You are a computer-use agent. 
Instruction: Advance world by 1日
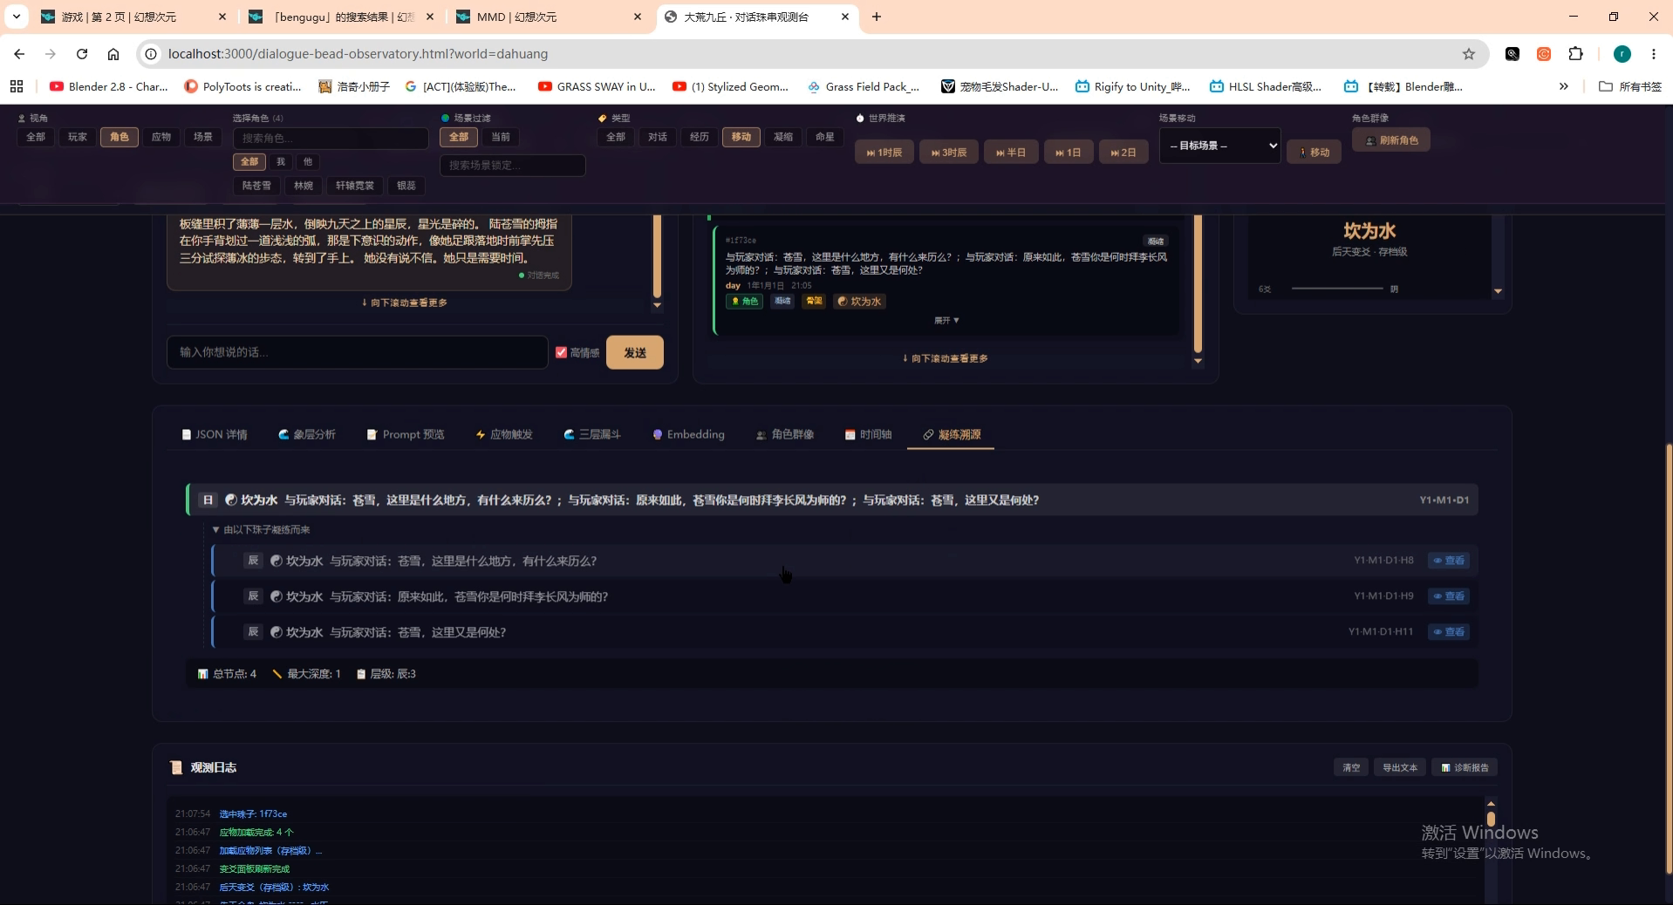(1069, 152)
